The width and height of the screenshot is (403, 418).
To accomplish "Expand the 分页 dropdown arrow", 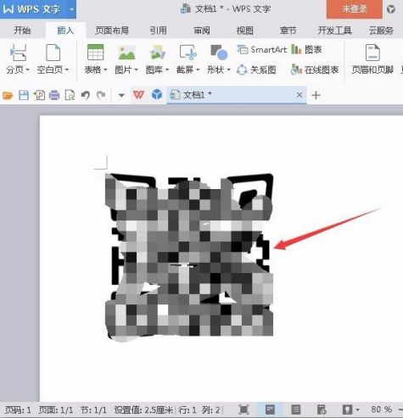I will 27,70.
